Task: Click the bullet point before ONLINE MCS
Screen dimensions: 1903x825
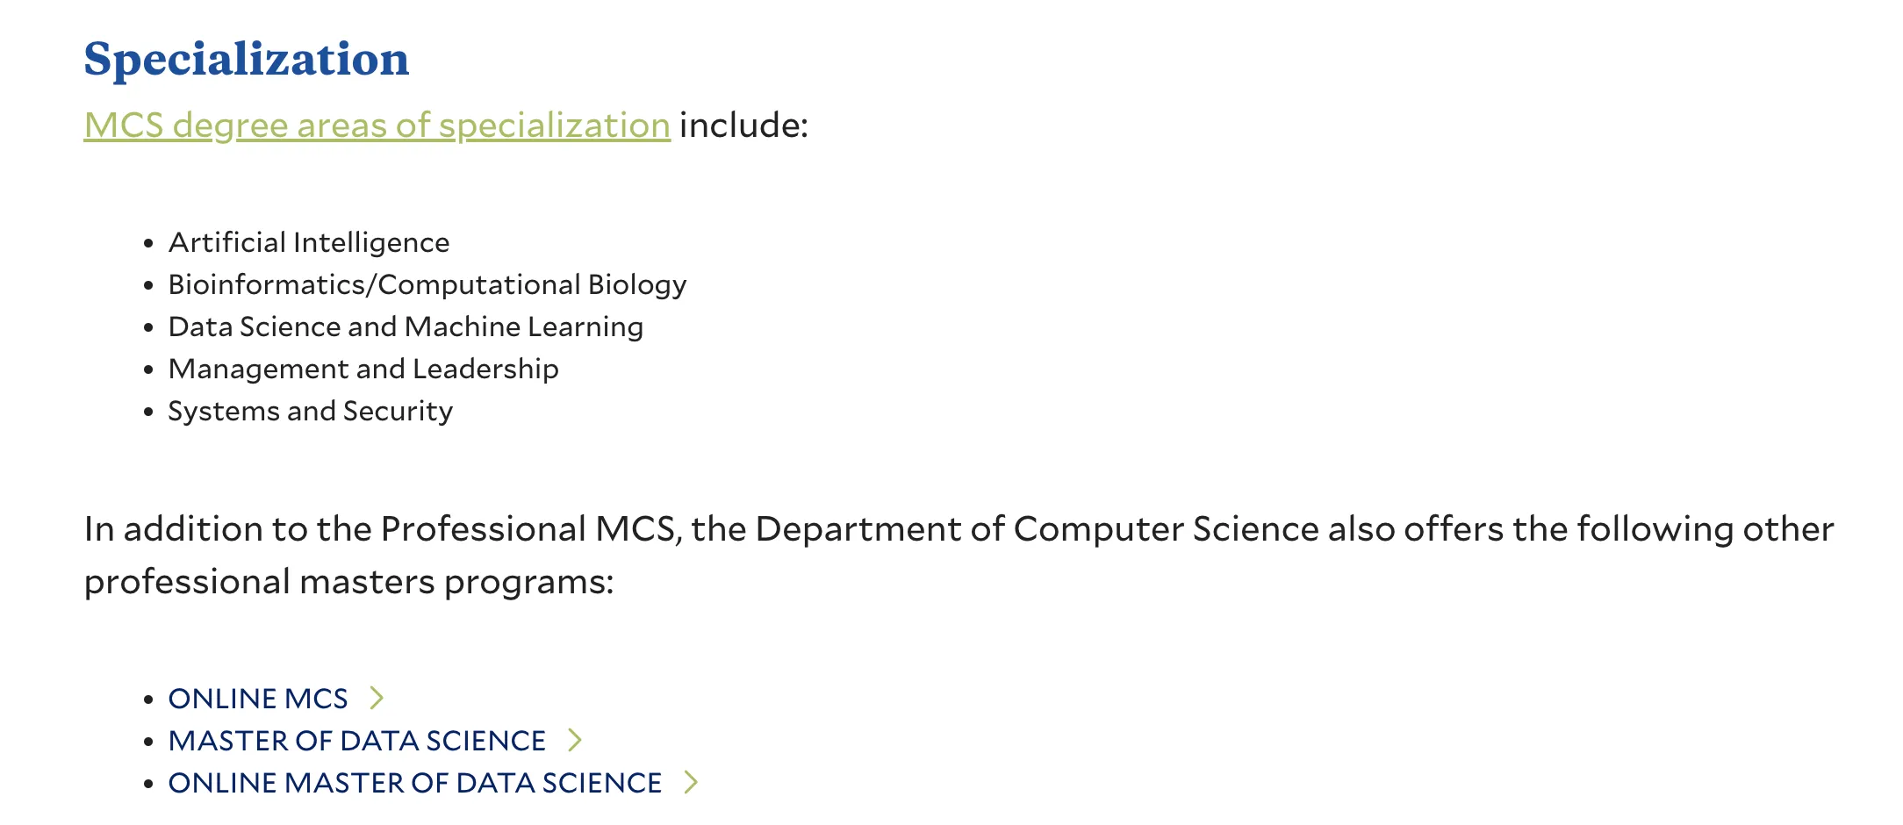Action: coord(148,699)
